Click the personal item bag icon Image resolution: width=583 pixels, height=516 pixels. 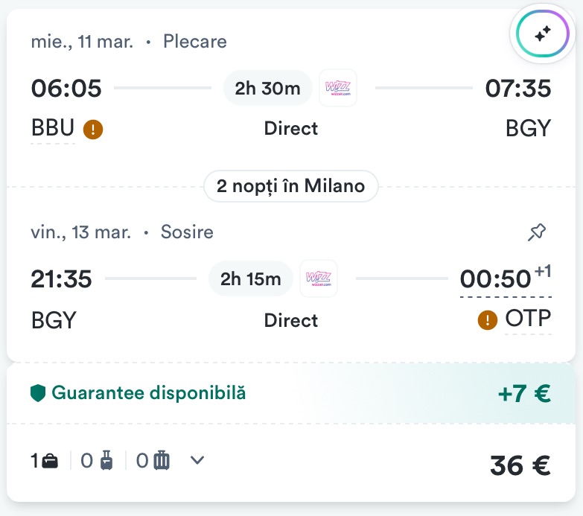(51, 462)
